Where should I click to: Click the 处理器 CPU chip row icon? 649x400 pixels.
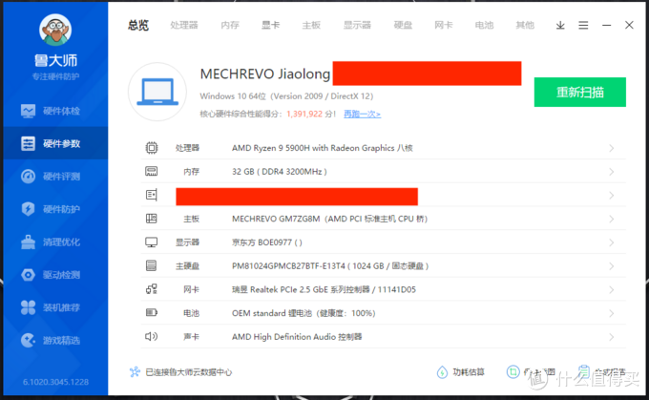152,148
